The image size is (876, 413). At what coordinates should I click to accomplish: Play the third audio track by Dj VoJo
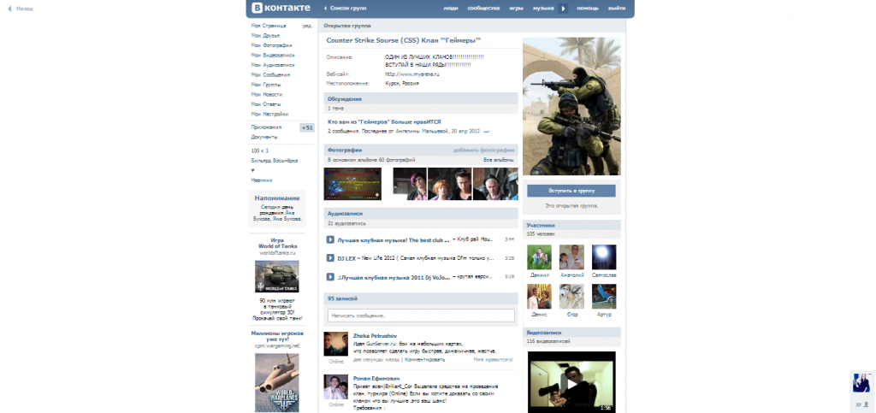point(330,276)
